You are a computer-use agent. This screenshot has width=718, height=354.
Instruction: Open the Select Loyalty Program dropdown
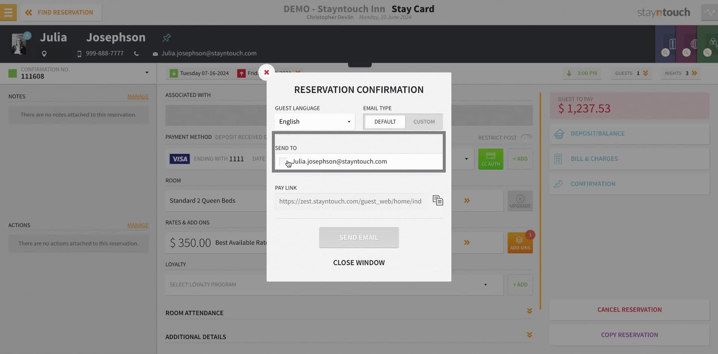pos(334,285)
